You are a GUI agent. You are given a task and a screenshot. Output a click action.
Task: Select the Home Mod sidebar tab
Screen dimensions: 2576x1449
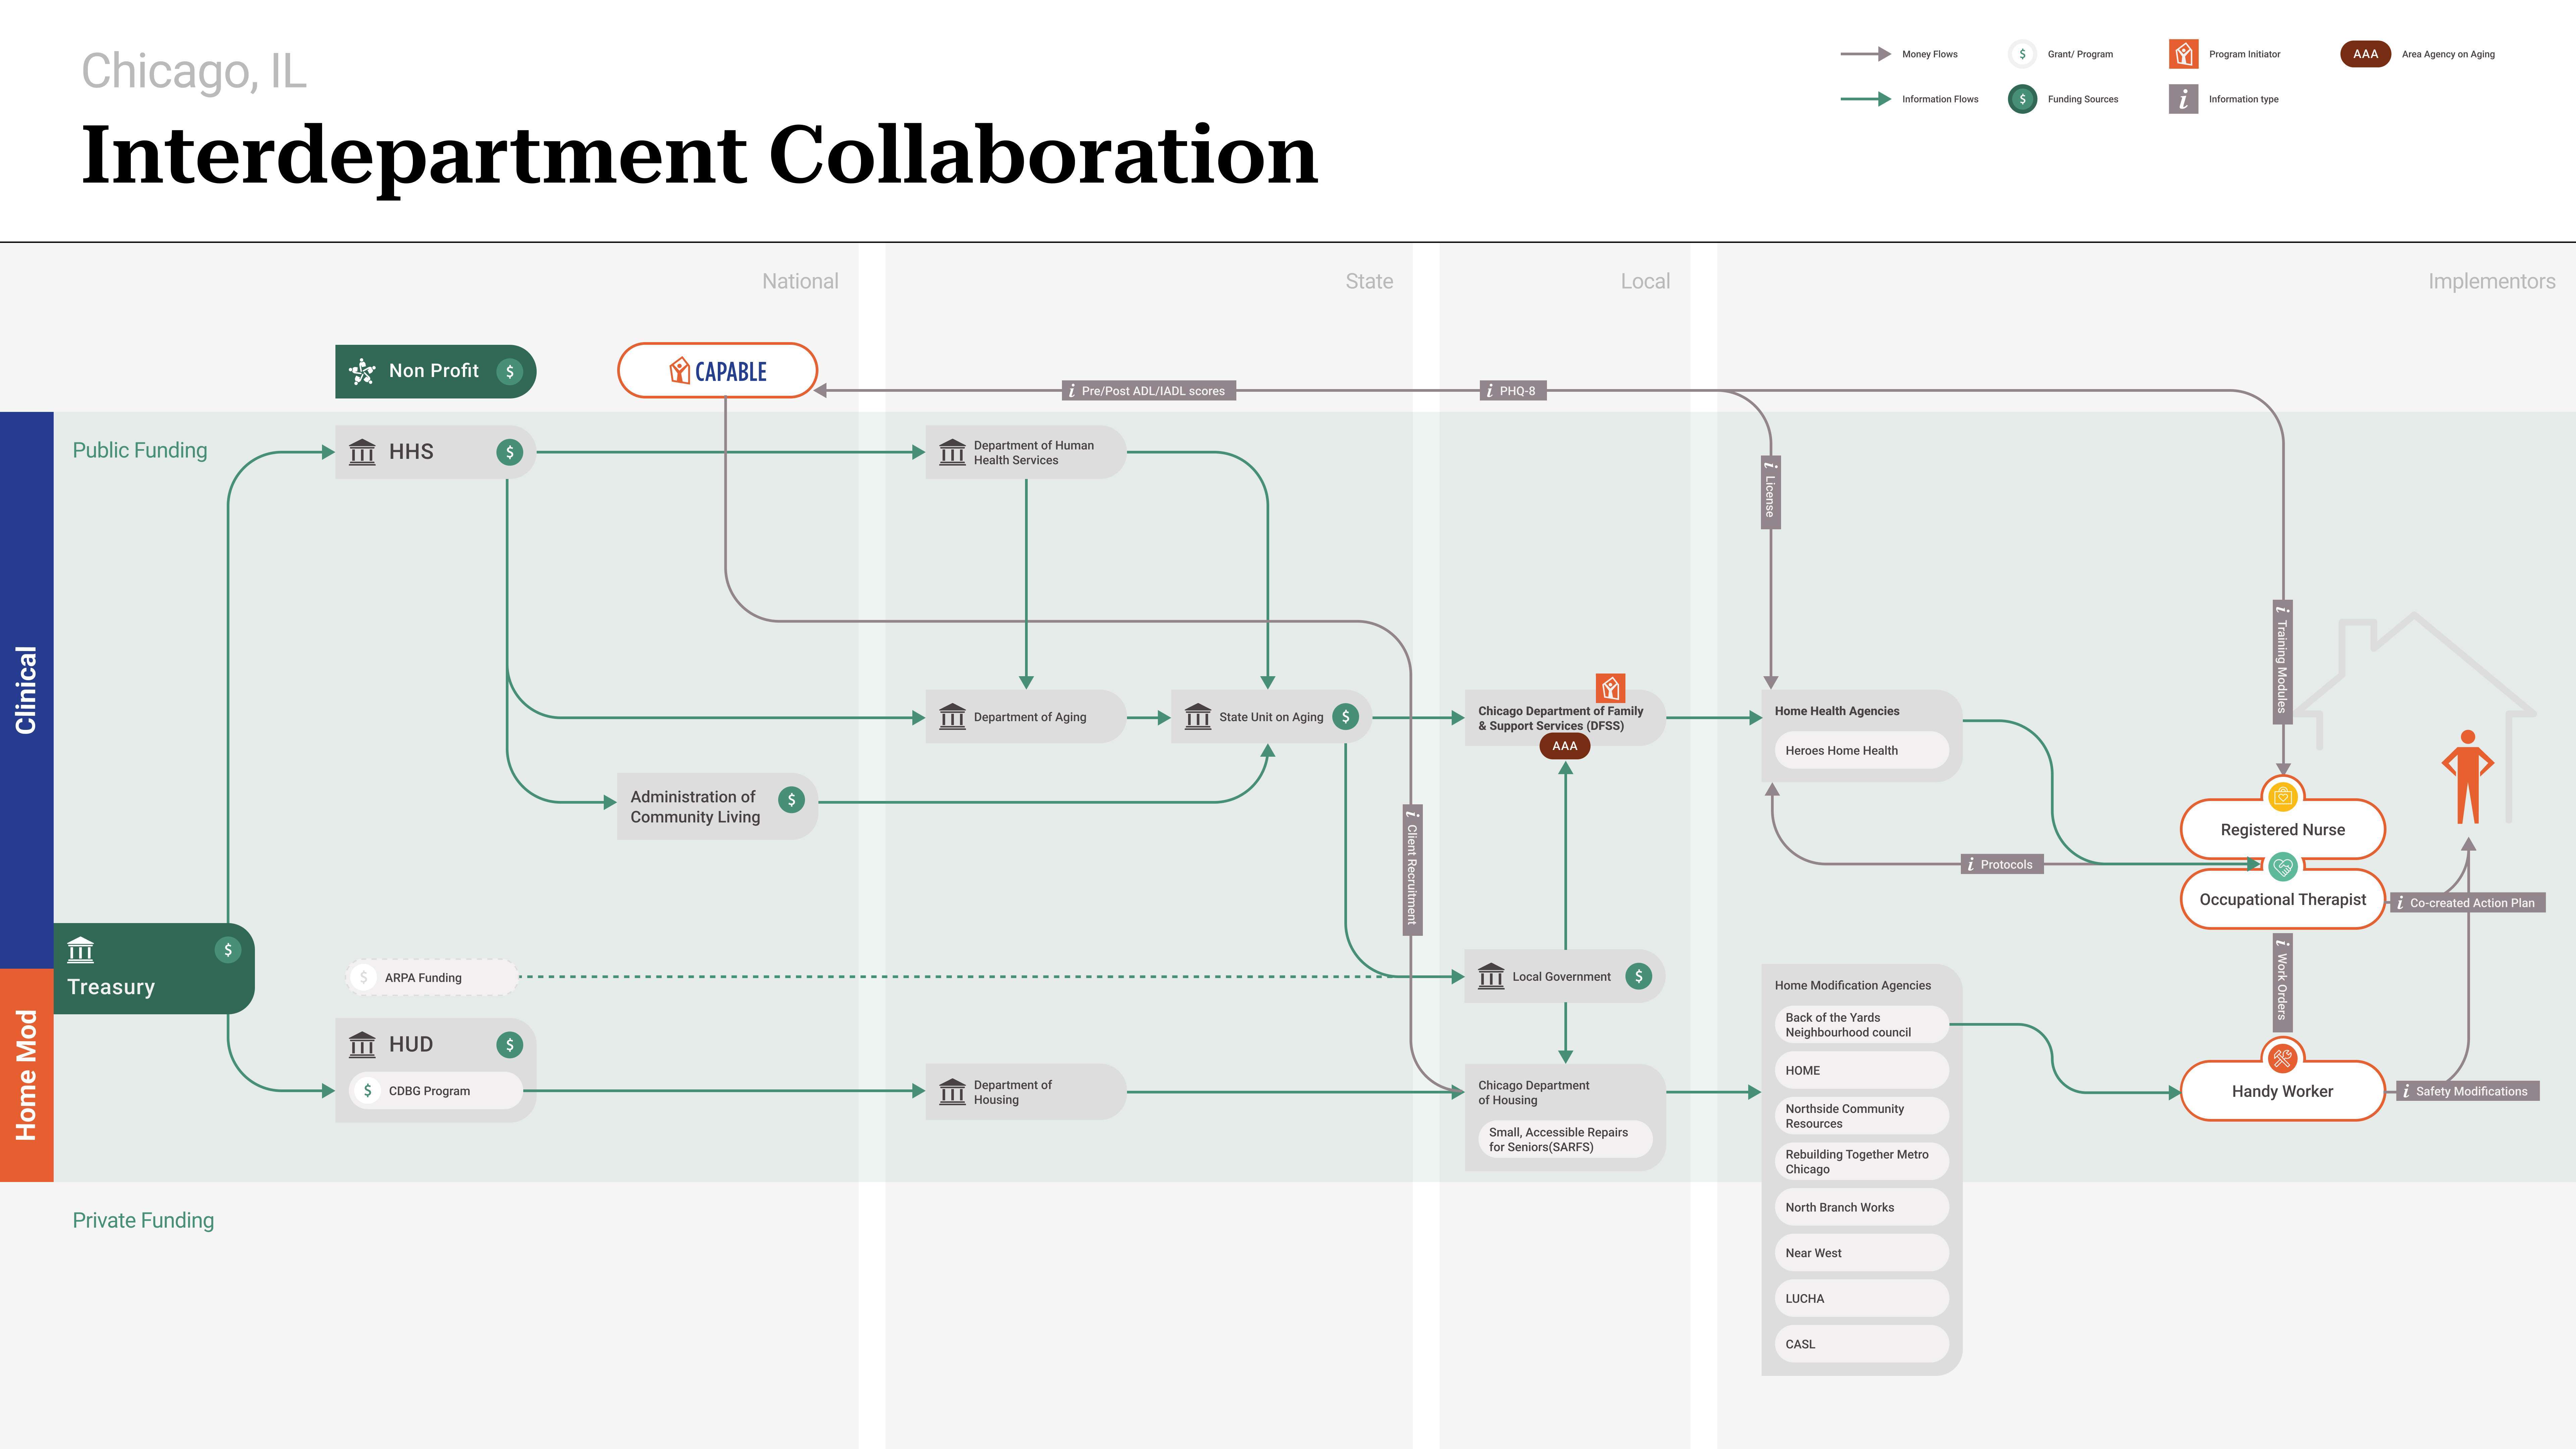pyautogui.click(x=26, y=1075)
